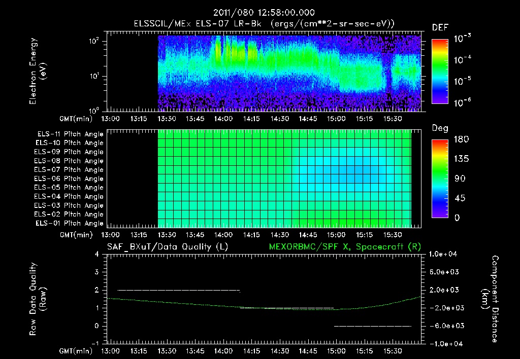The width and height of the screenshot is (520, 359).
Task: Click the 135 value on Deg scale
Action: (x=461, y=159)
